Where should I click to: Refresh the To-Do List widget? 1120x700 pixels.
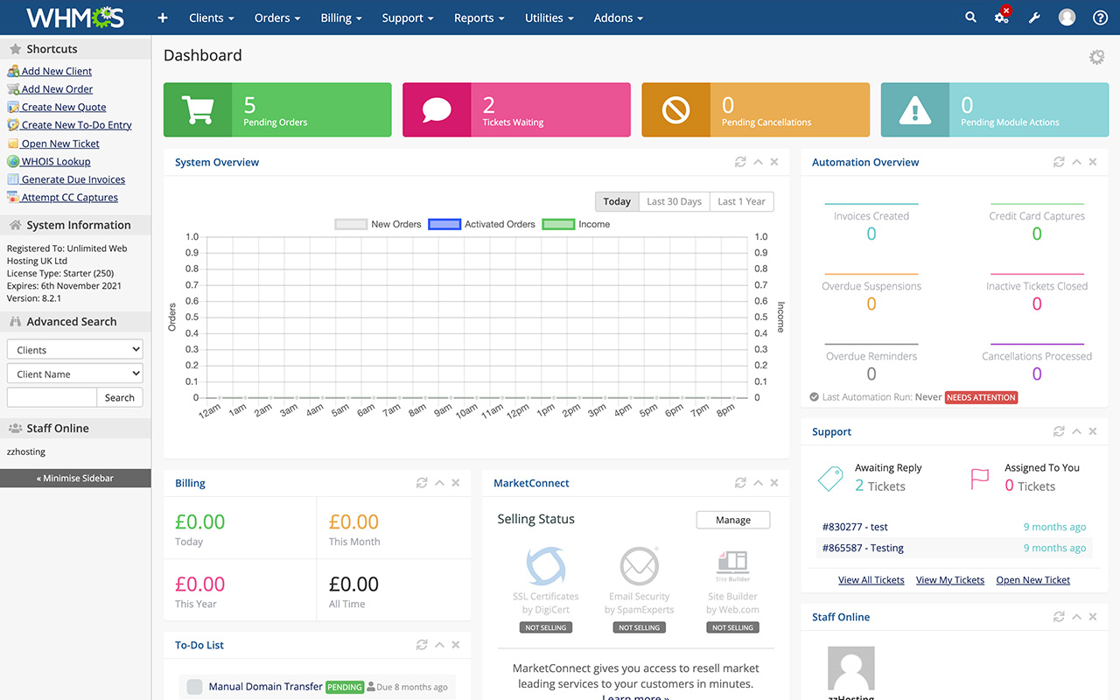tap(422, 645)
